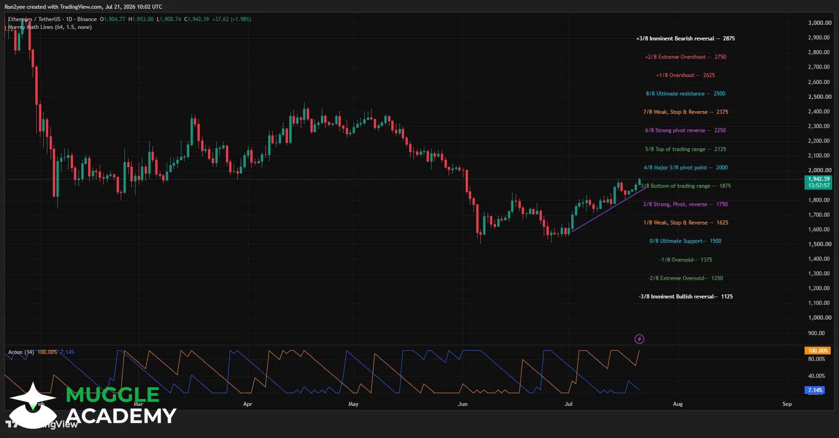Click the 2,100.00 price axis label

[820, 155]
